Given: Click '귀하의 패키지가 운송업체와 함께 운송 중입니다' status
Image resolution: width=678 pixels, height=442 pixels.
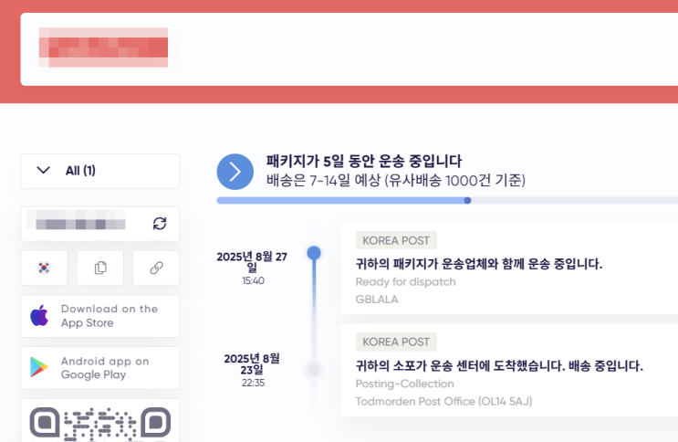Looking at the screenshot, I should click(479, 264).
